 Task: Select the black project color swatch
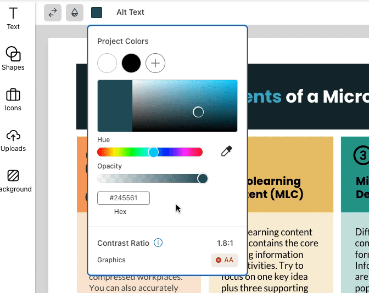[131, 63]
